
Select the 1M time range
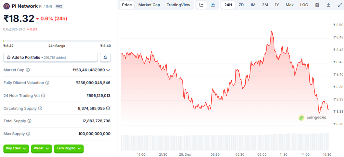coord(253,5)
